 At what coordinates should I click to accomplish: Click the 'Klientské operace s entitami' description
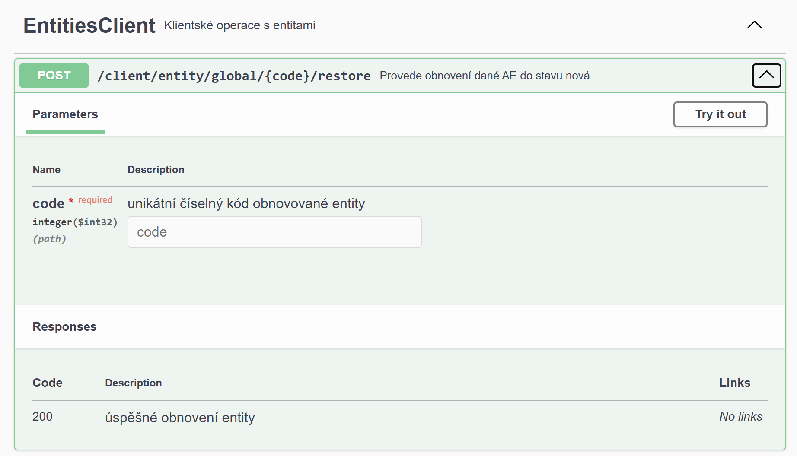239,25
